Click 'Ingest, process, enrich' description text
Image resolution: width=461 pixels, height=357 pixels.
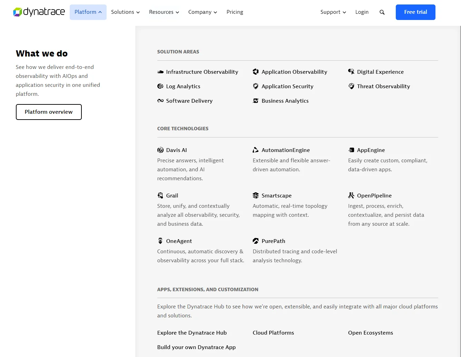click(x=386, y=215)
